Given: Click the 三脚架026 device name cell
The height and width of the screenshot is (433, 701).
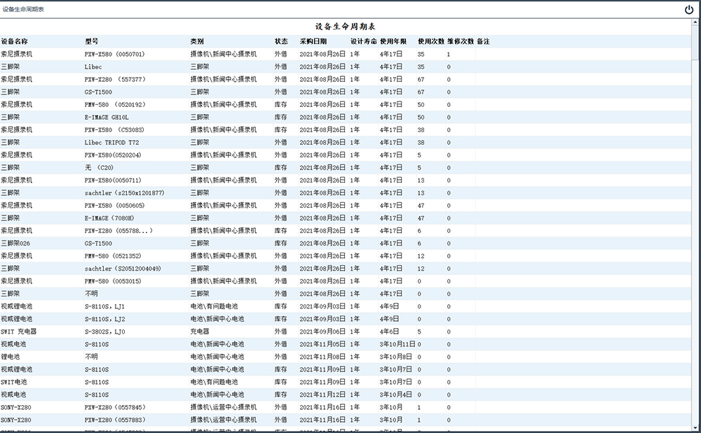Looking at the screenshot, I should point(17,243).
